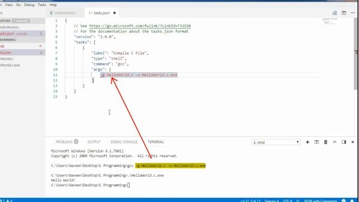Select HelloWorld.c under Open Editors
Image resolution: width=359 pixels, height=202 pixels.
point(22,27)
